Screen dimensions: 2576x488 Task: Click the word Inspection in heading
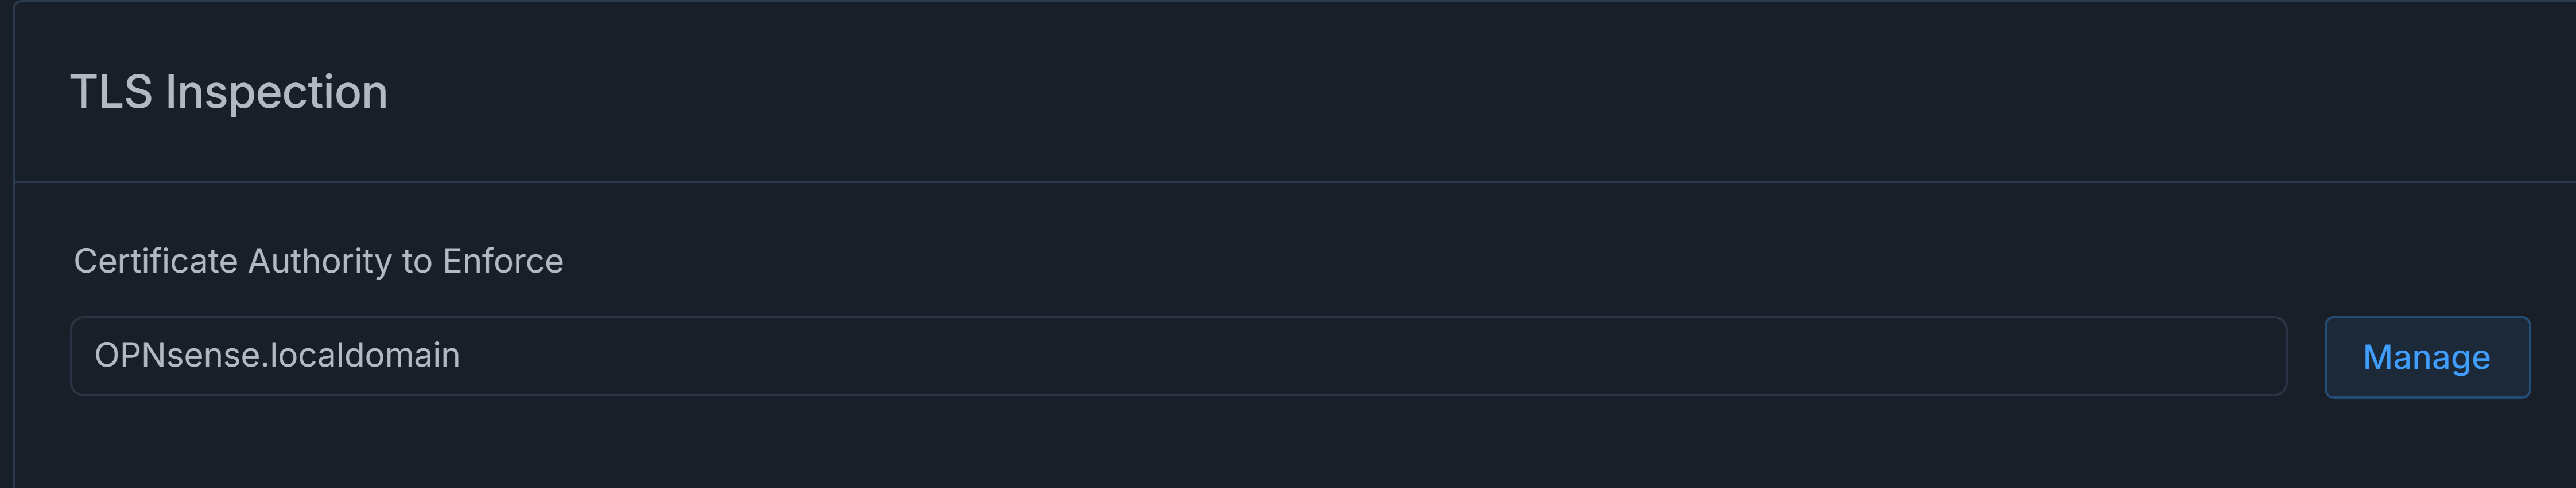tap(276, 92)
